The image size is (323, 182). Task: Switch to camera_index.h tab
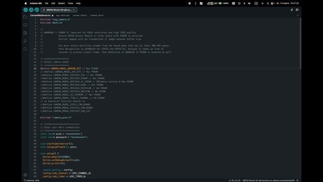point(80,15)
